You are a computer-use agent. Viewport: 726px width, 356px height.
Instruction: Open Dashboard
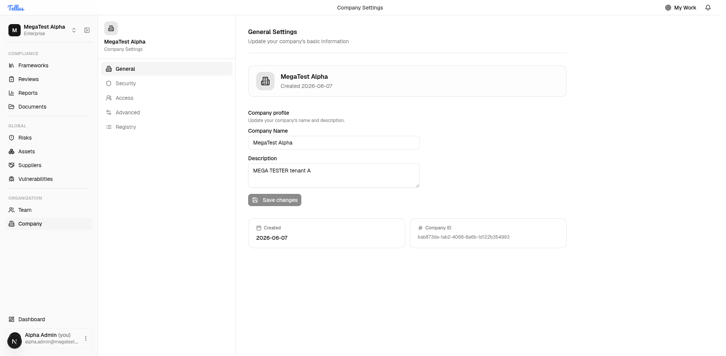49,319
